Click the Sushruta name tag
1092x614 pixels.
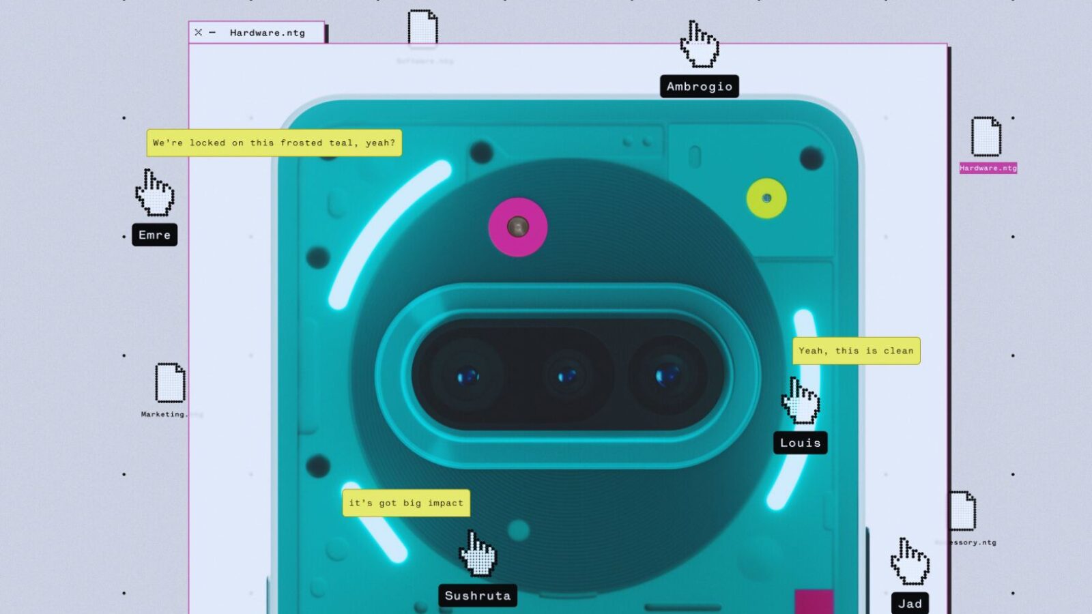tap(478, 596)
